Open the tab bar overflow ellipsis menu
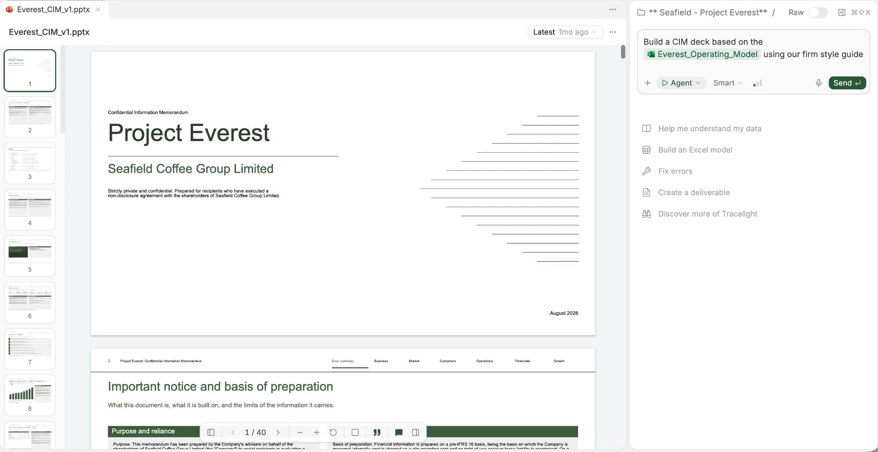The height and width of the screenshot is (452, 878). click(x=613, y=9)
